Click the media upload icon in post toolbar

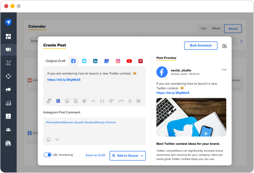point(49,101)
